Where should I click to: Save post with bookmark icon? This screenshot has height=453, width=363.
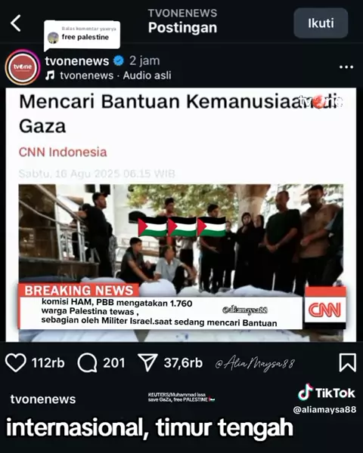pos(347,362)
